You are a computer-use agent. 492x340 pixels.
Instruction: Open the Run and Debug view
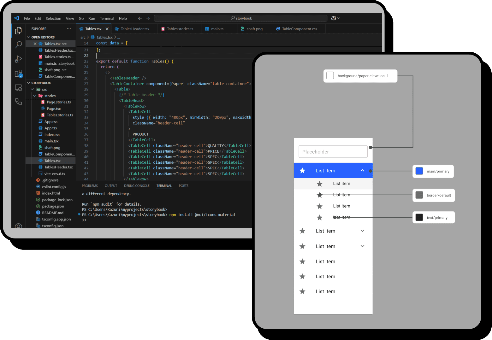19,59
